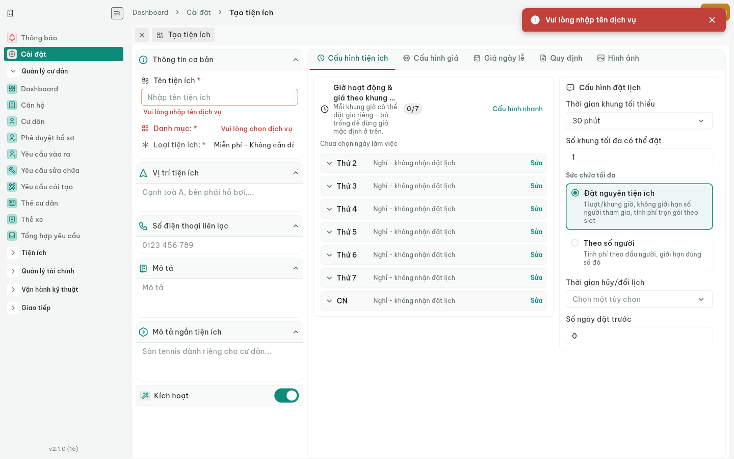Click Sửa for Thứ 6
The width and height of the screenshot is (734, 459).
pos(536,255)
